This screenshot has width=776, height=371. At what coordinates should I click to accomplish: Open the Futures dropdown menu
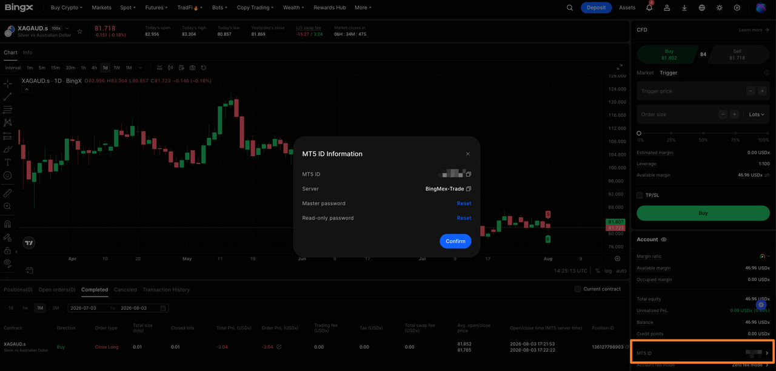coord(158,8)
